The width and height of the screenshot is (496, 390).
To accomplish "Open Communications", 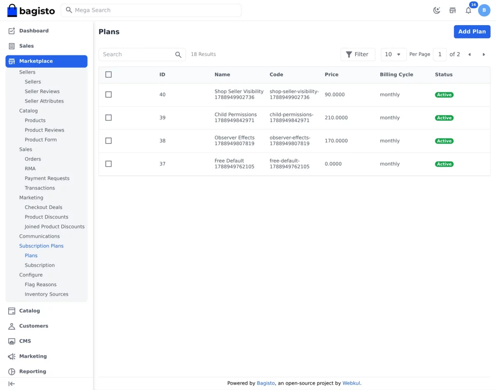I will [x=39, y=236].
